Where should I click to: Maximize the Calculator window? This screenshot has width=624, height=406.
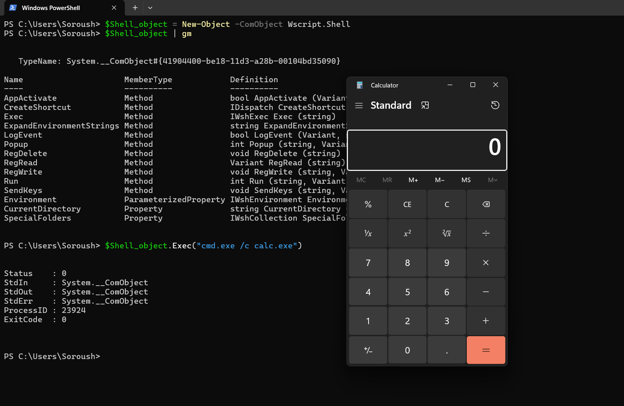(473, 85)
